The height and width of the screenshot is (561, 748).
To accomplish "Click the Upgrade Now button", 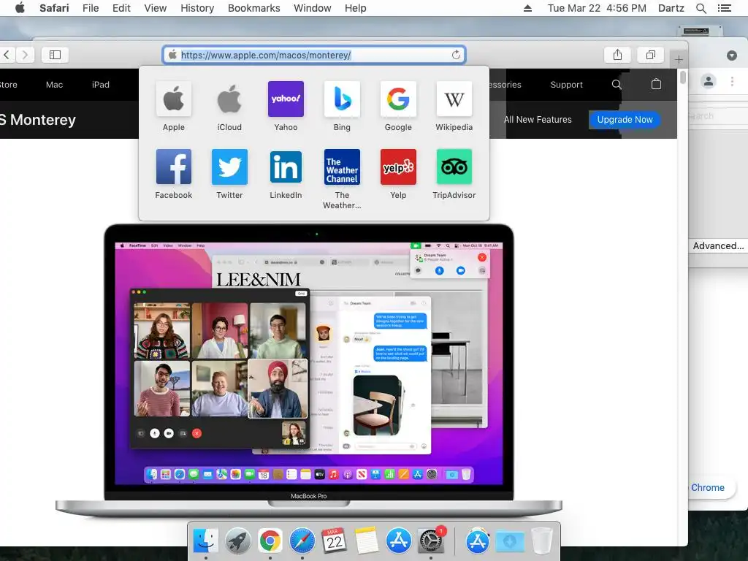I will click(x=625, y=120).
